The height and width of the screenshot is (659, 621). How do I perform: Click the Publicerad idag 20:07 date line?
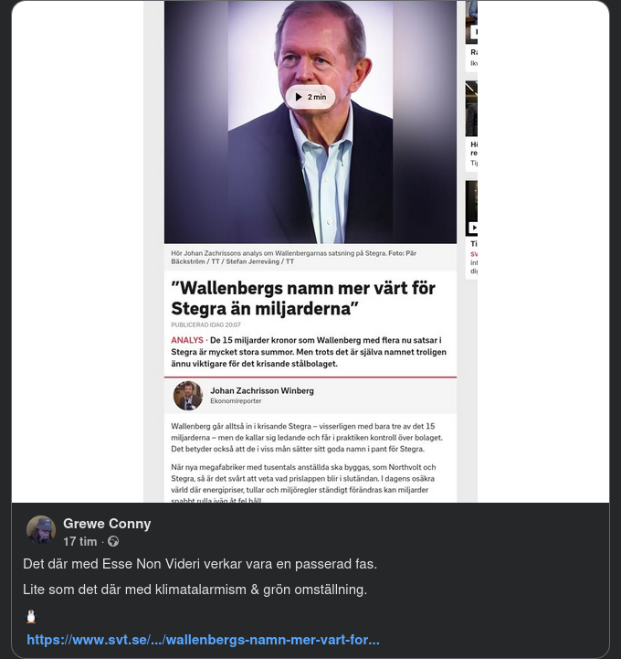click(205, 324)
